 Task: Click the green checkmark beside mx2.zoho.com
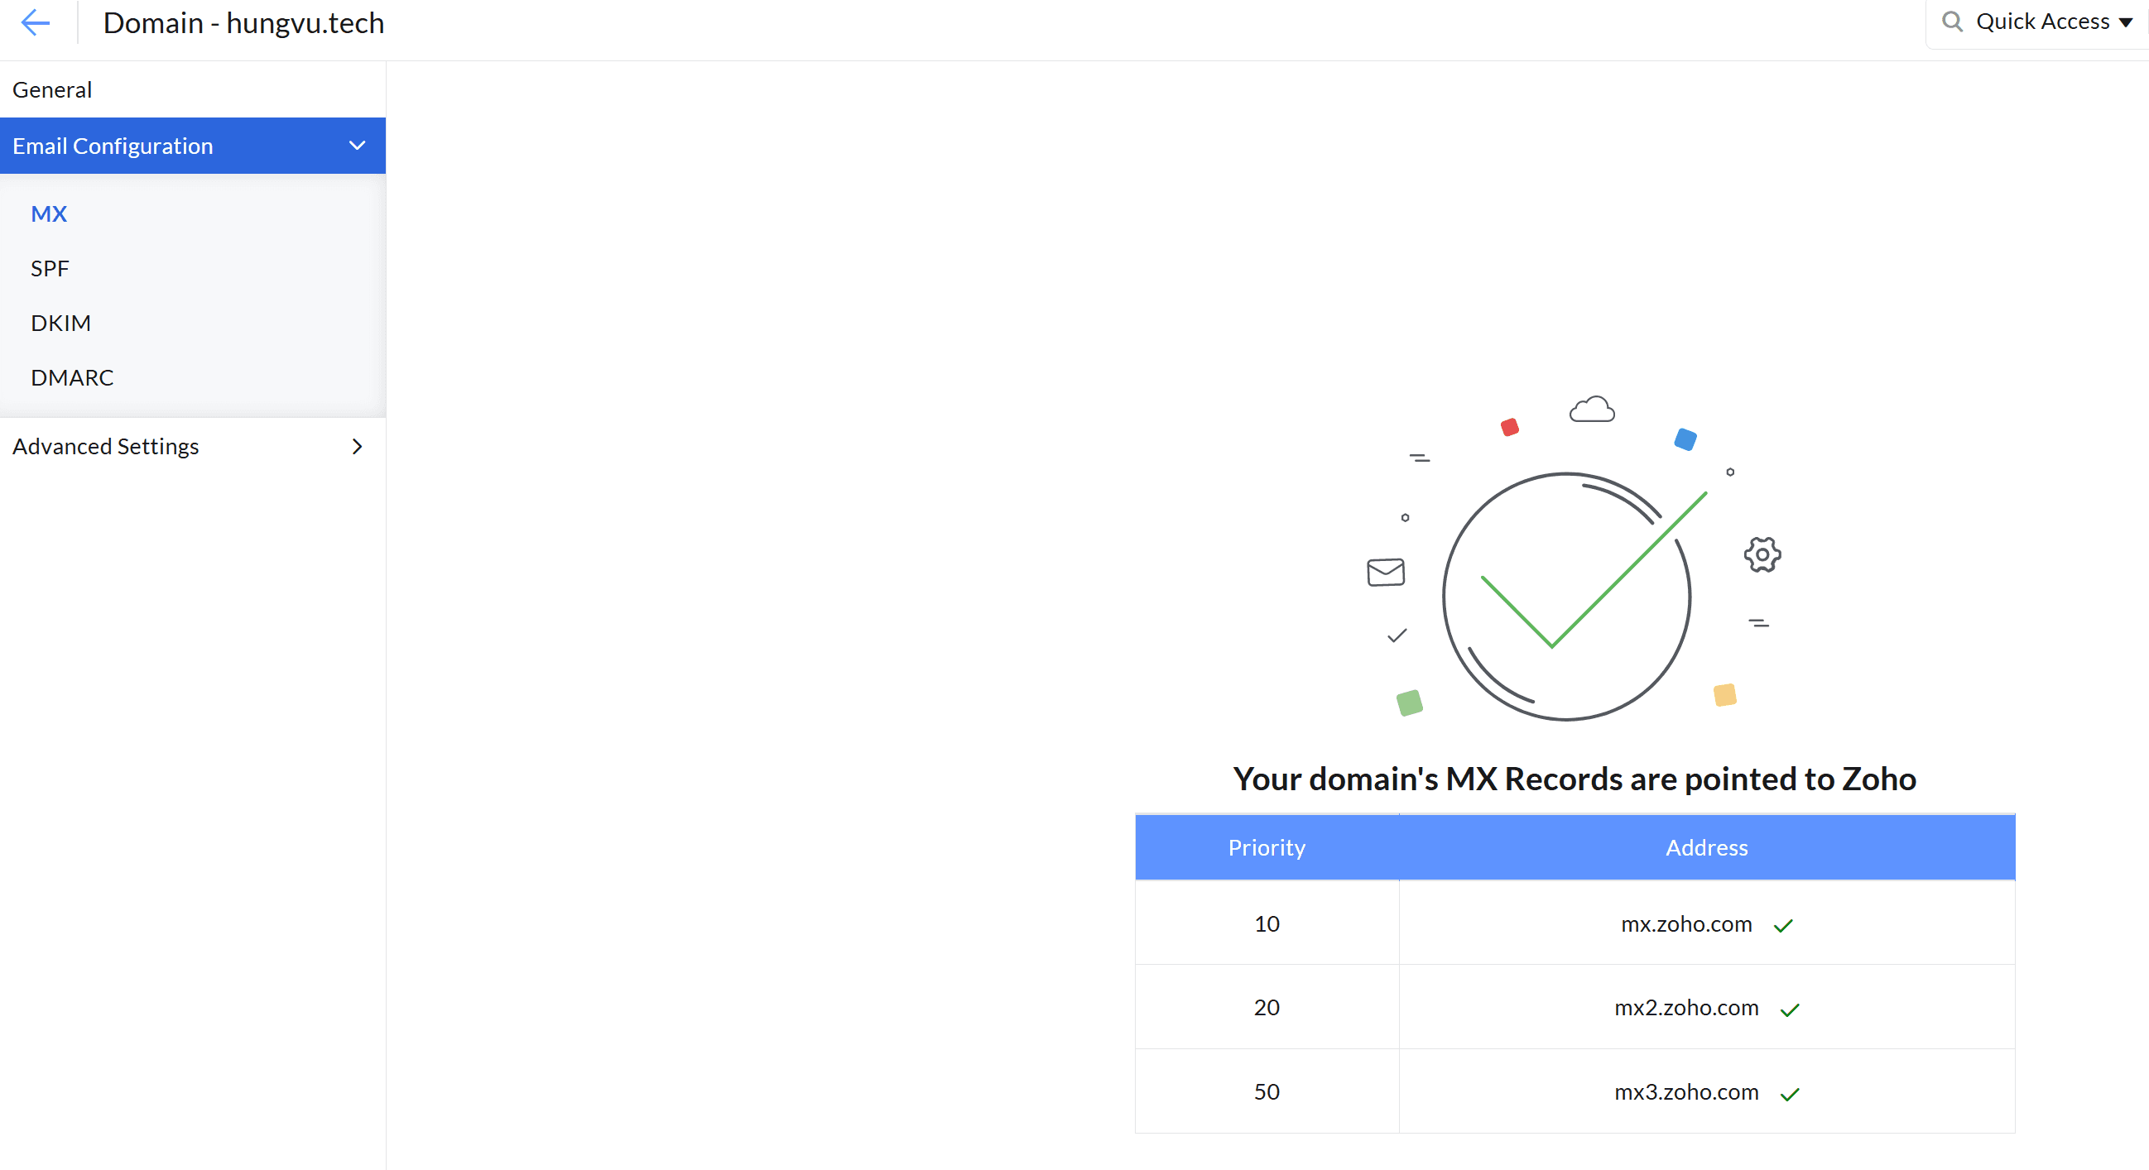1791,1009
